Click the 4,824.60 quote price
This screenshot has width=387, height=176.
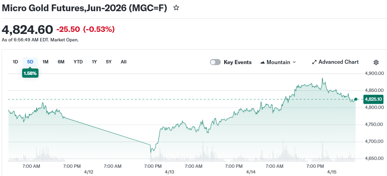(x=27, y=30)
